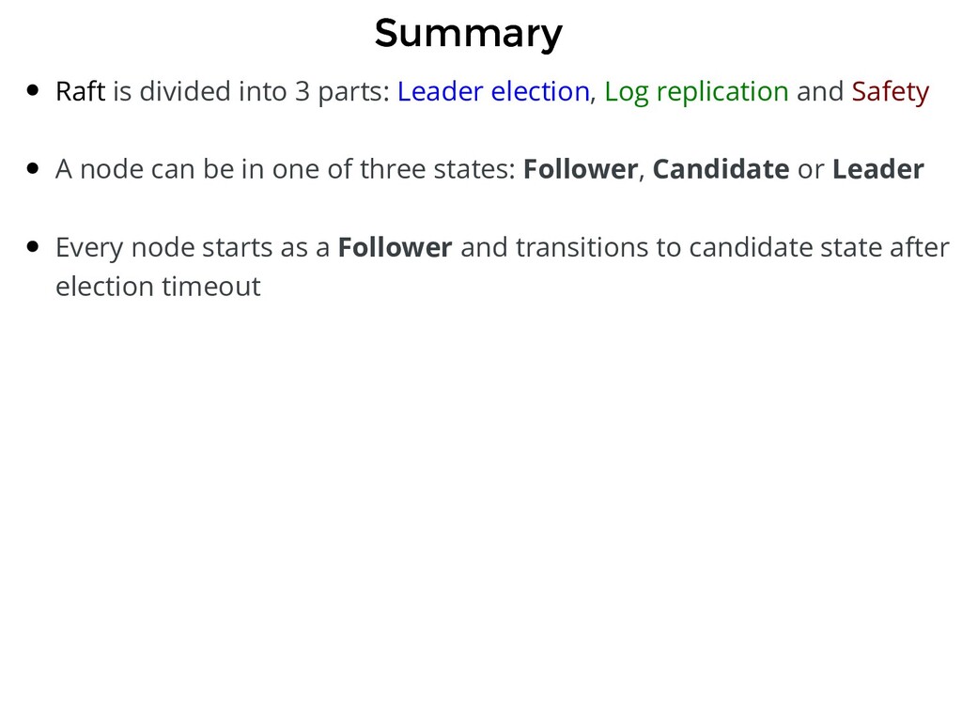Click the bullet marker beside "Raft"
Screen dimensions: 962x702
[33, 91]
